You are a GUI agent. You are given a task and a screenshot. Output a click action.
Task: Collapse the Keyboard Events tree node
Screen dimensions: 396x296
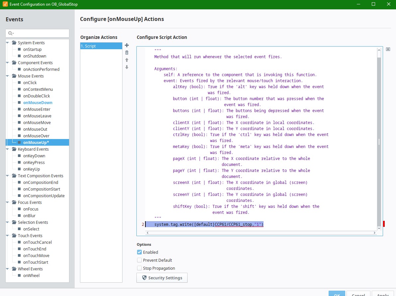8,149
